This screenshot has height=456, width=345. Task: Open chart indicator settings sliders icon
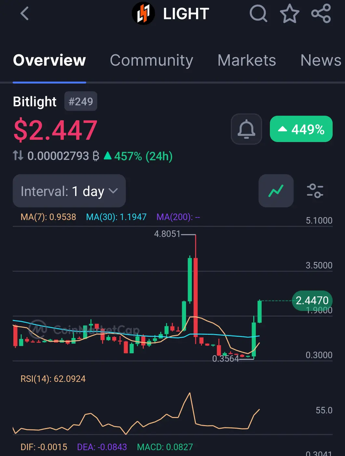pos(315,191)
